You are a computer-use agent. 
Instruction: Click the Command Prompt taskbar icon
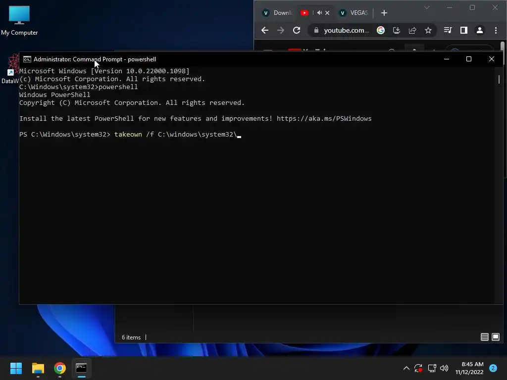[x=81, y=368]
